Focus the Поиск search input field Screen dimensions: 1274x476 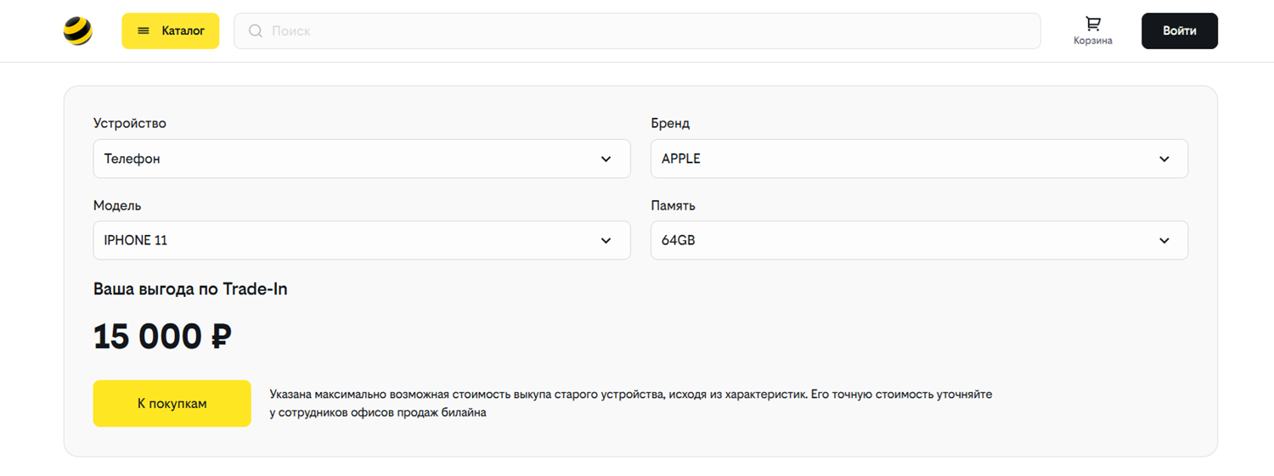[x=637, y=31]
